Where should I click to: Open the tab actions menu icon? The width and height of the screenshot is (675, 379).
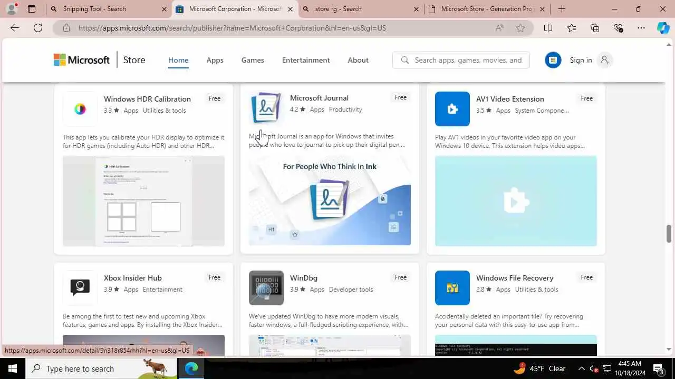pyautogui.click(x=32, y=9)
